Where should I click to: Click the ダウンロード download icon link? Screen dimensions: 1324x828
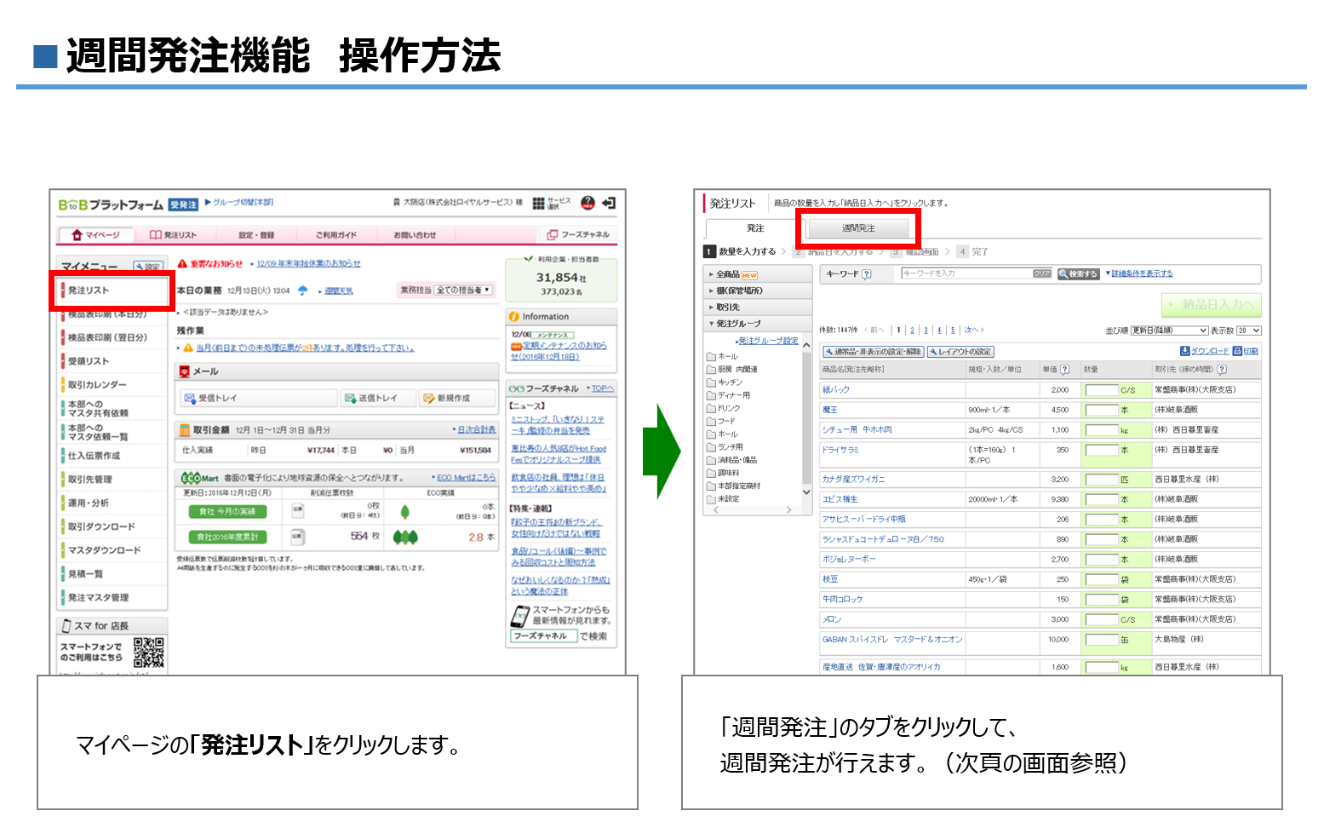pyautogui.click(x=1204, y=351)
